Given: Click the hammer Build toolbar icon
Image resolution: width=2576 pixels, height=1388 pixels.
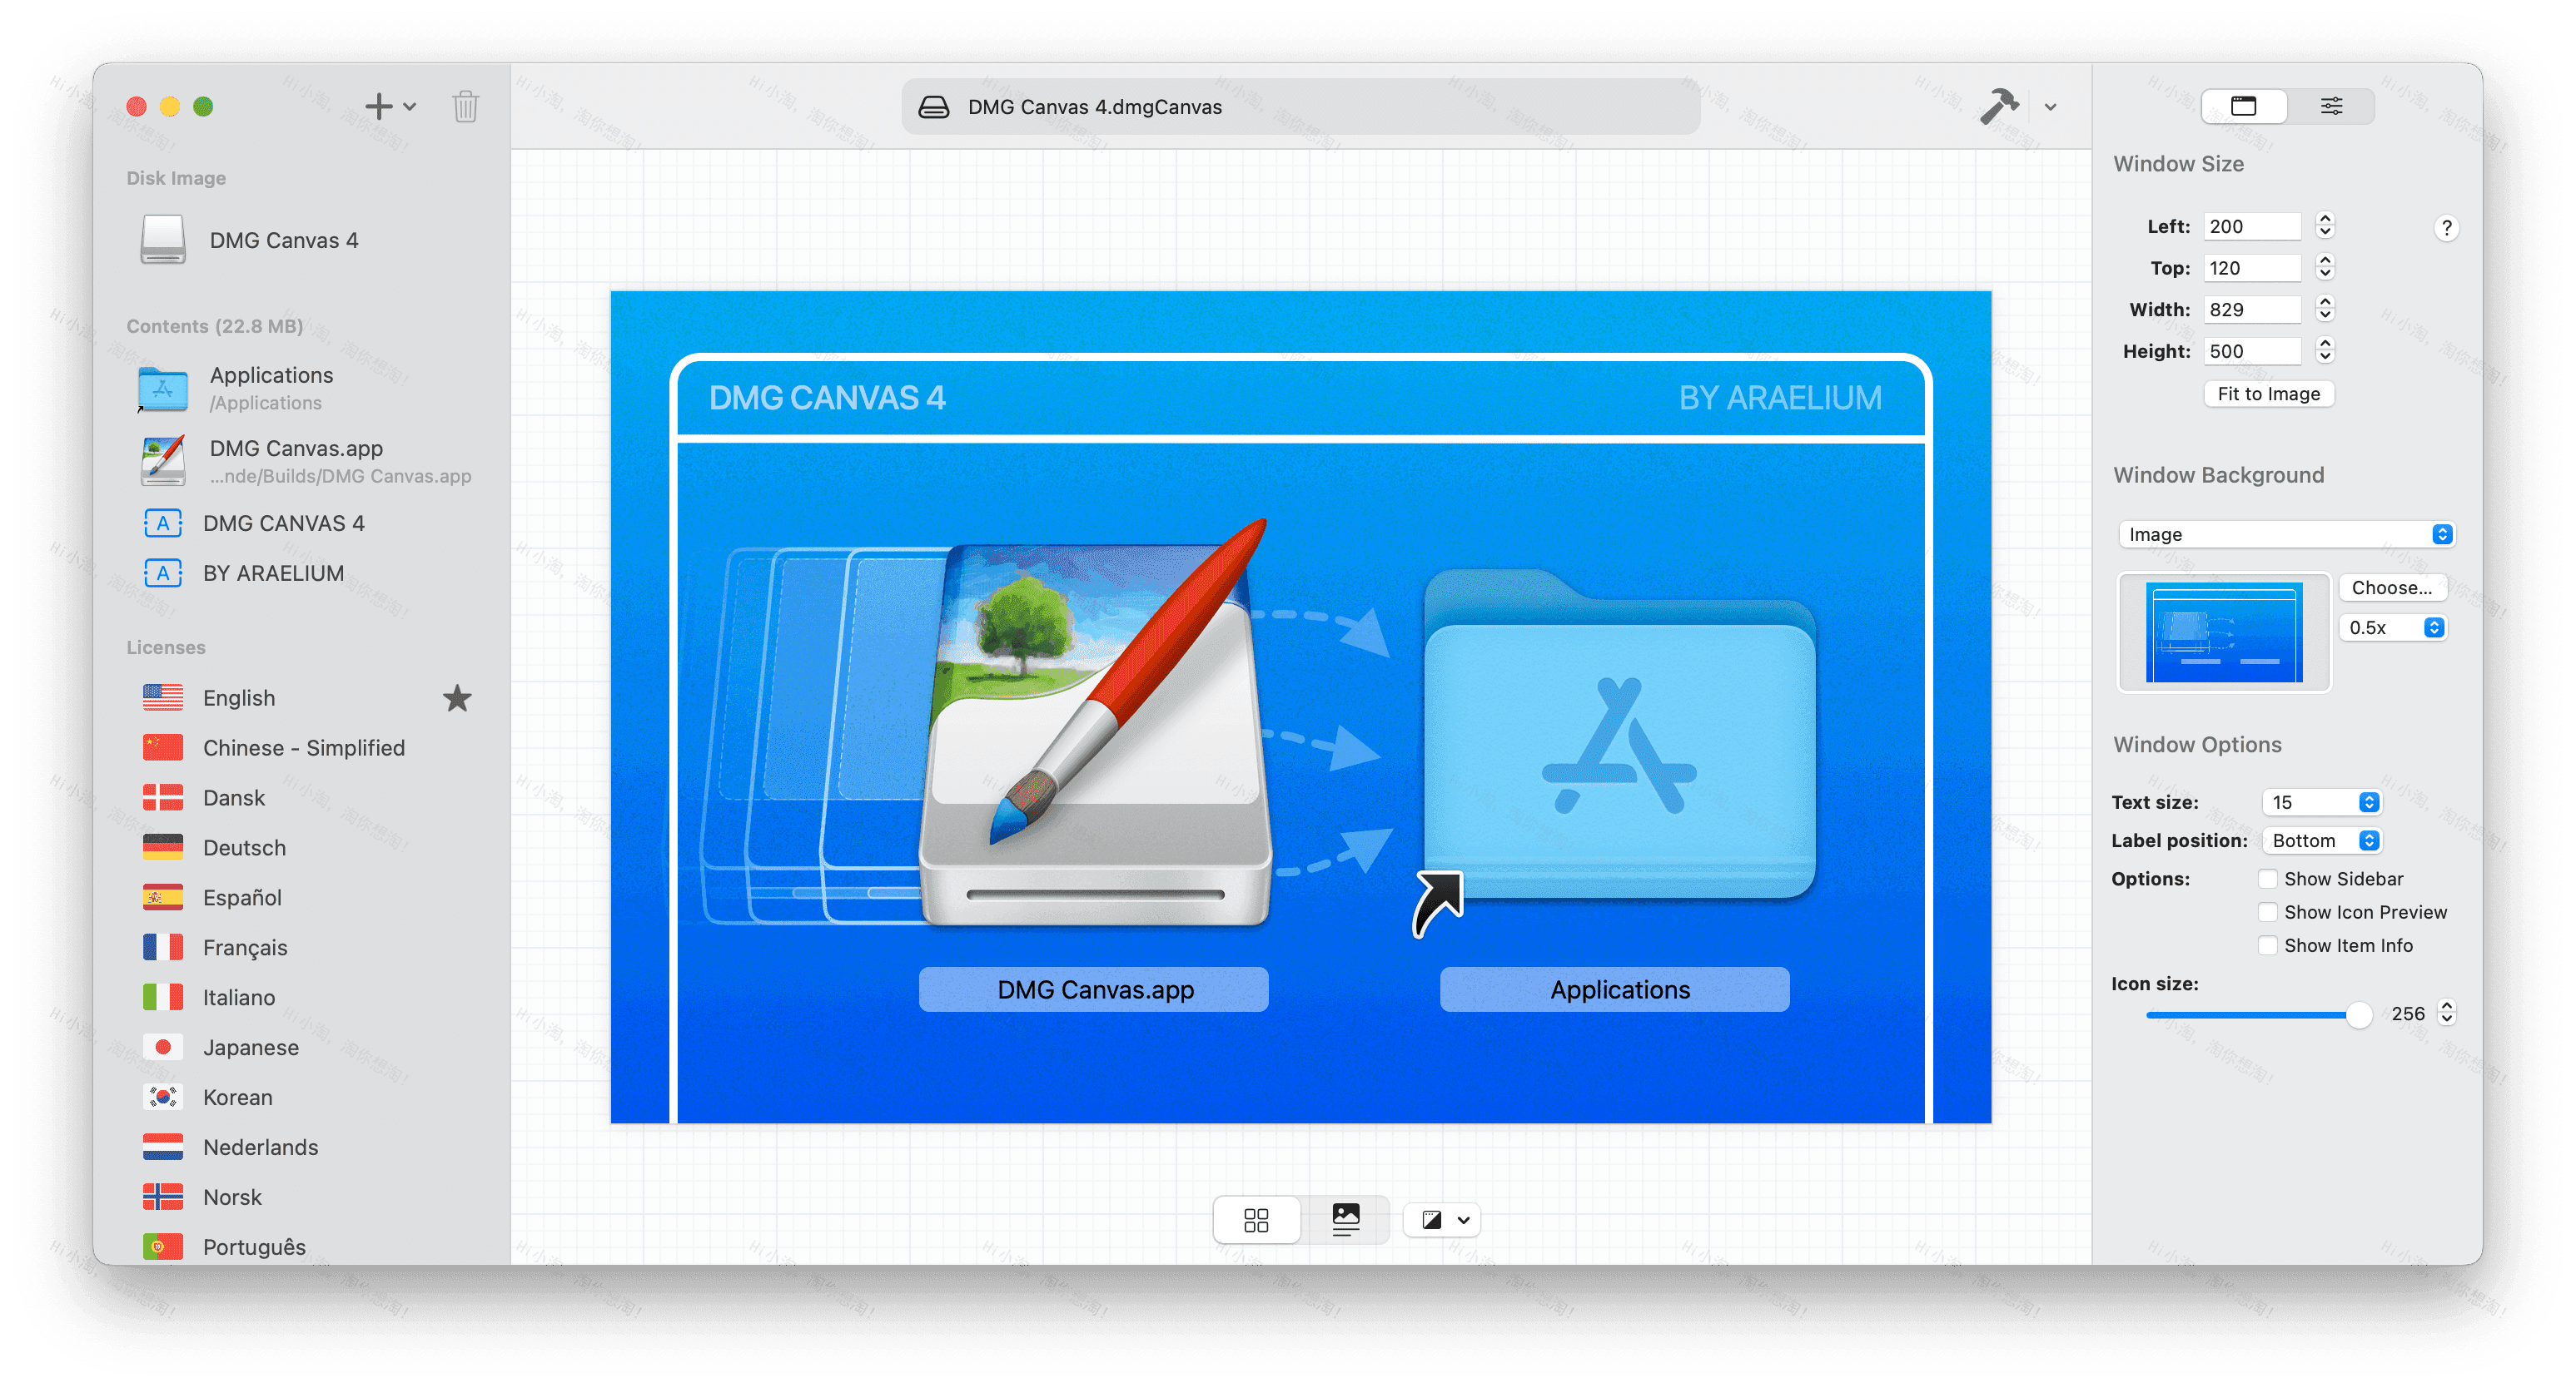Looking at the screenshot, I should click(1998, 106).
